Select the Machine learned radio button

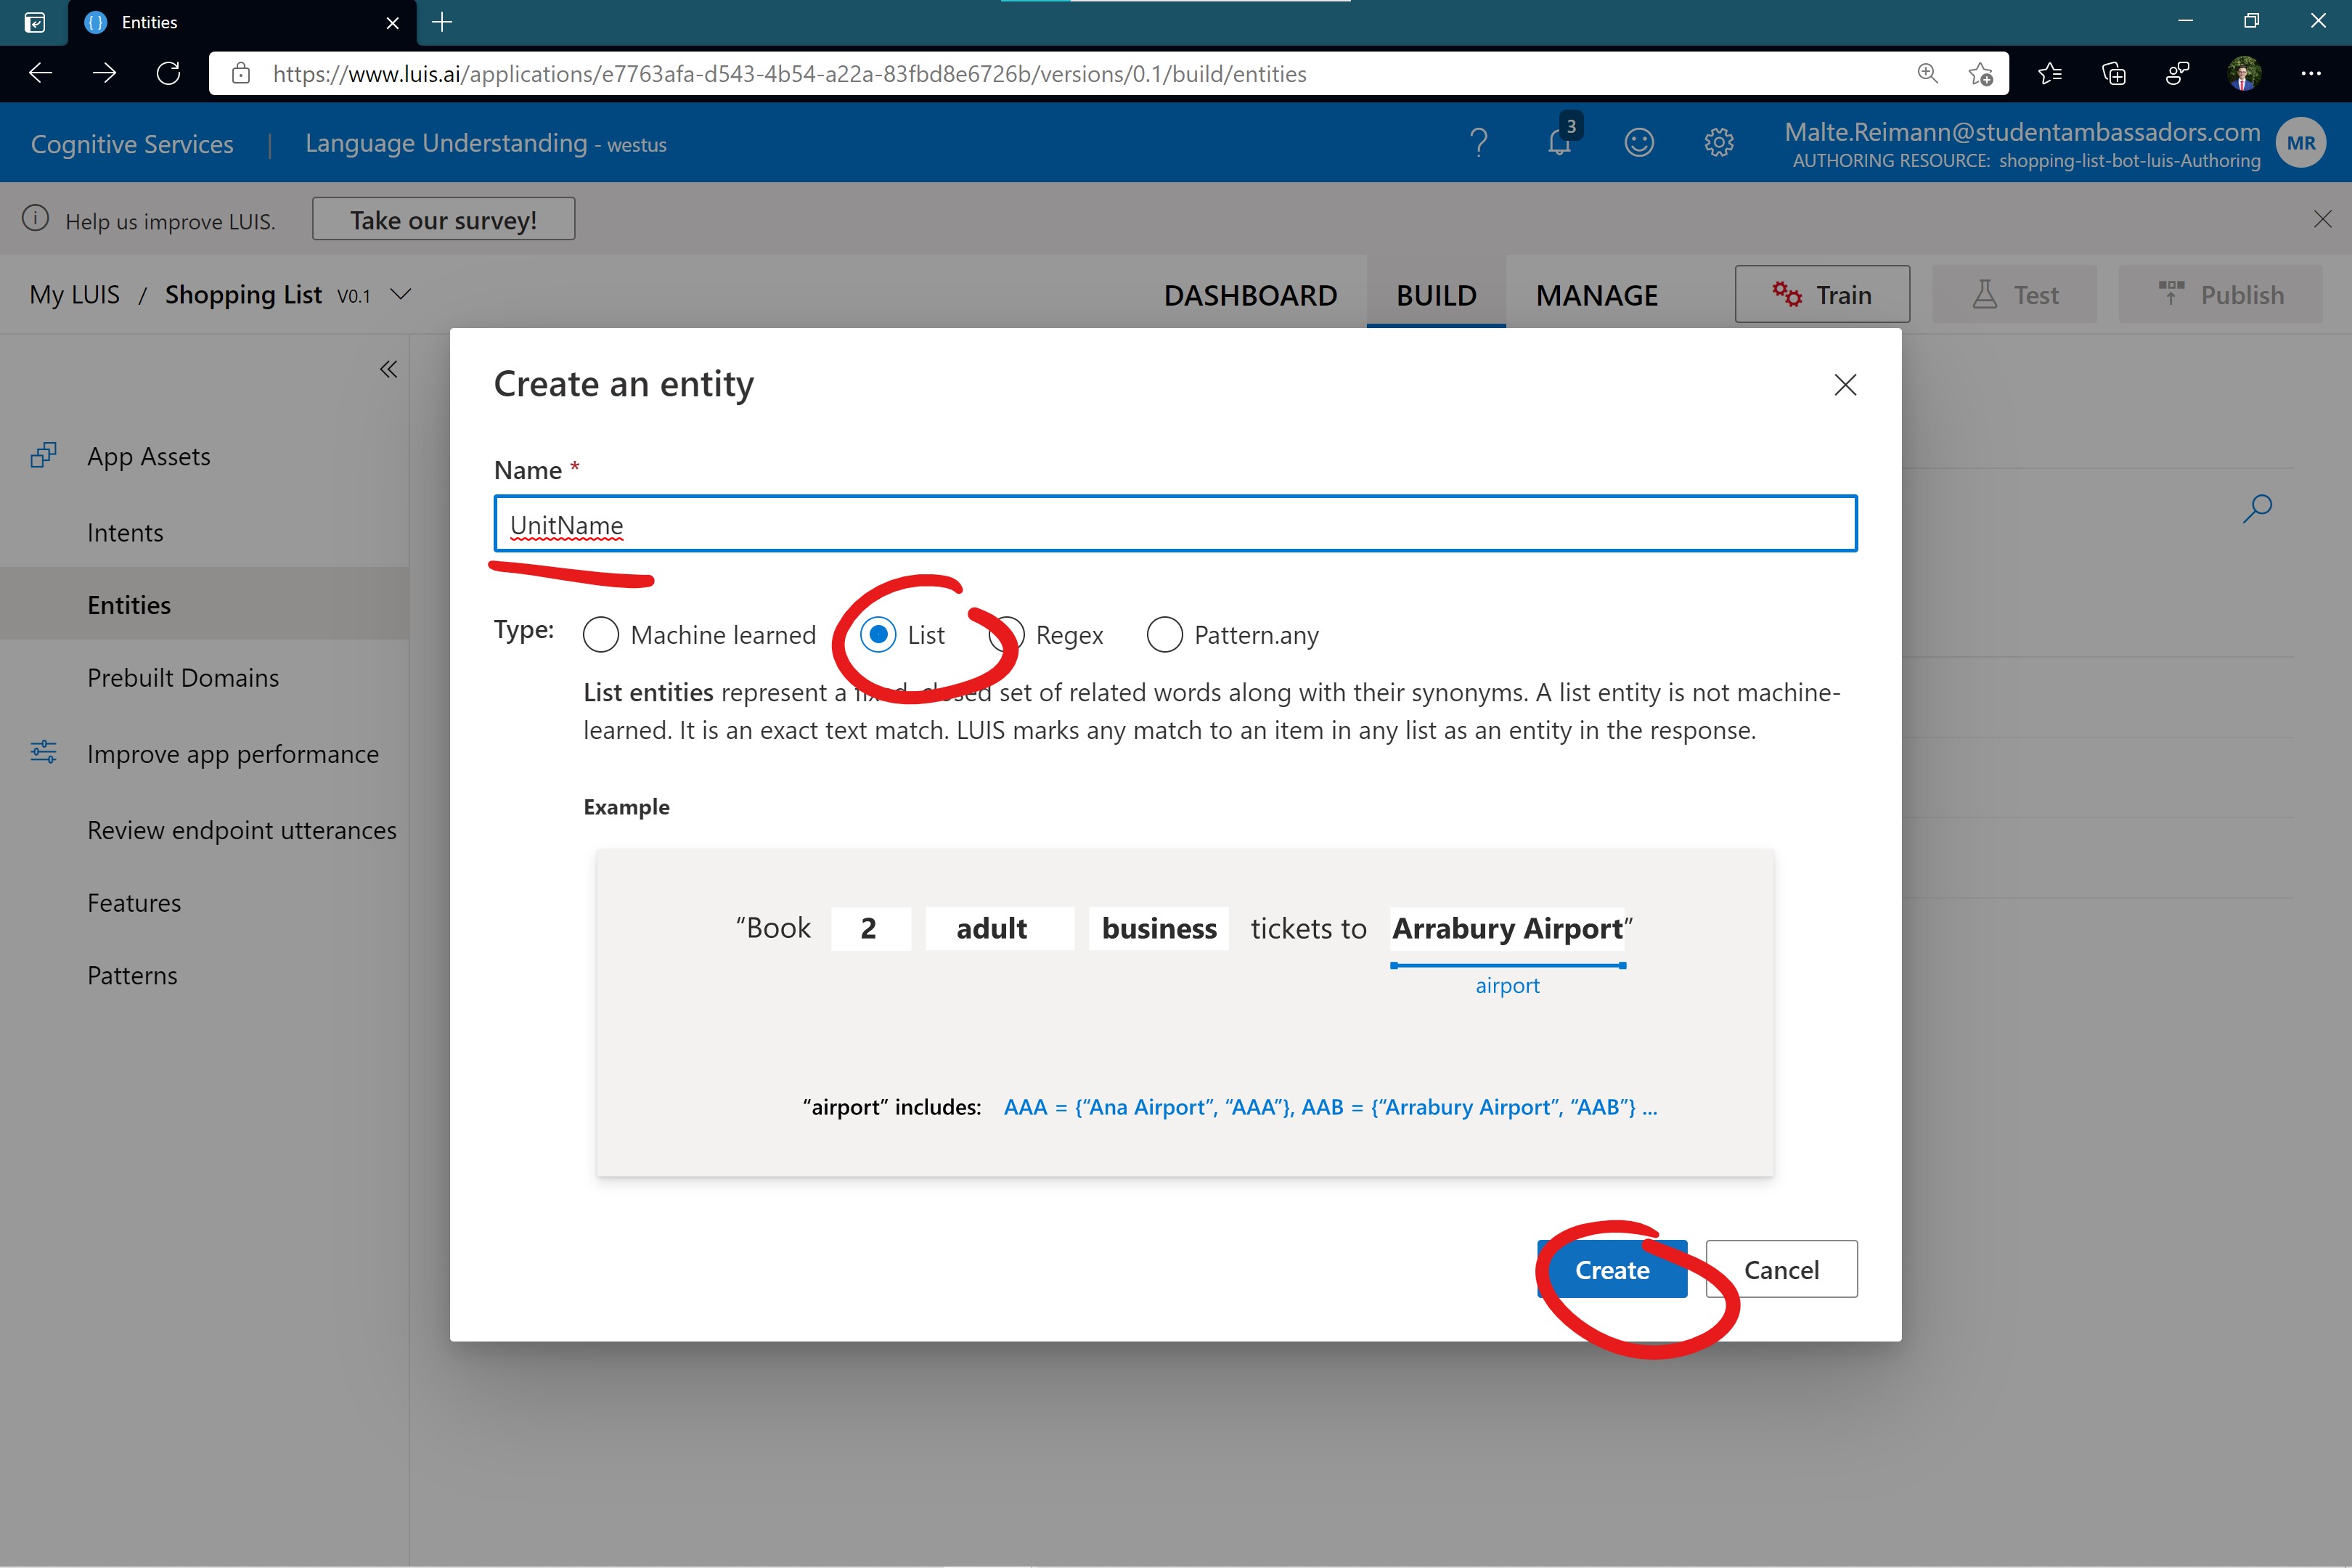click(601, 635)
